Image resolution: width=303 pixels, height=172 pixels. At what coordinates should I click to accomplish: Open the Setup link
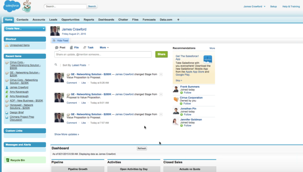point(274,6)
